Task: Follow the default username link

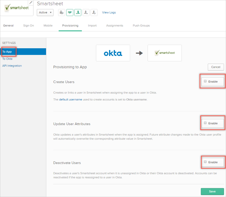Action: [70, 99]
